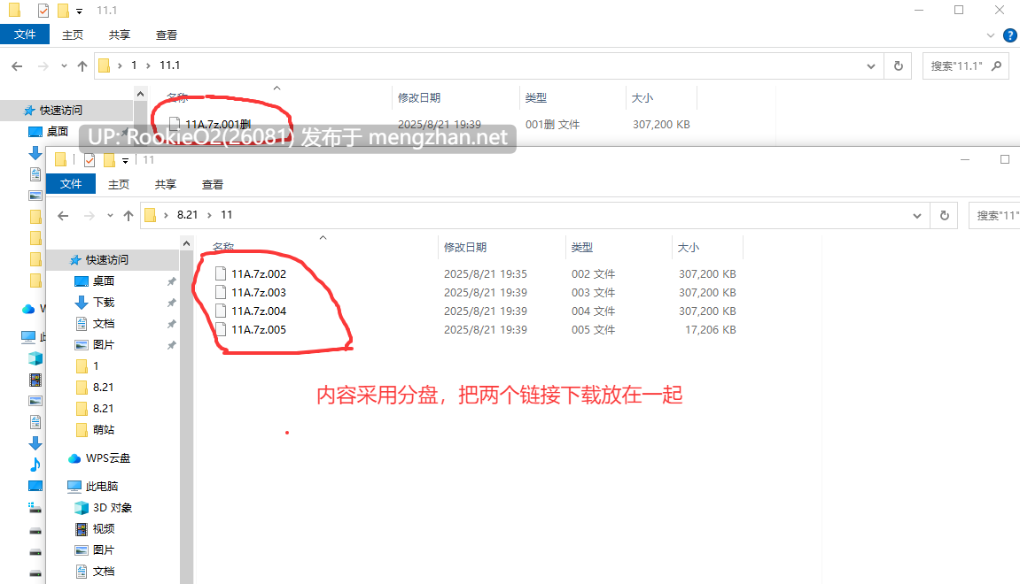Image resolution: width=1020 pixels, height=584 pixels.
Task: Click the search box in the 11 window
Action: pyautogui.click(x=994, y=215)
